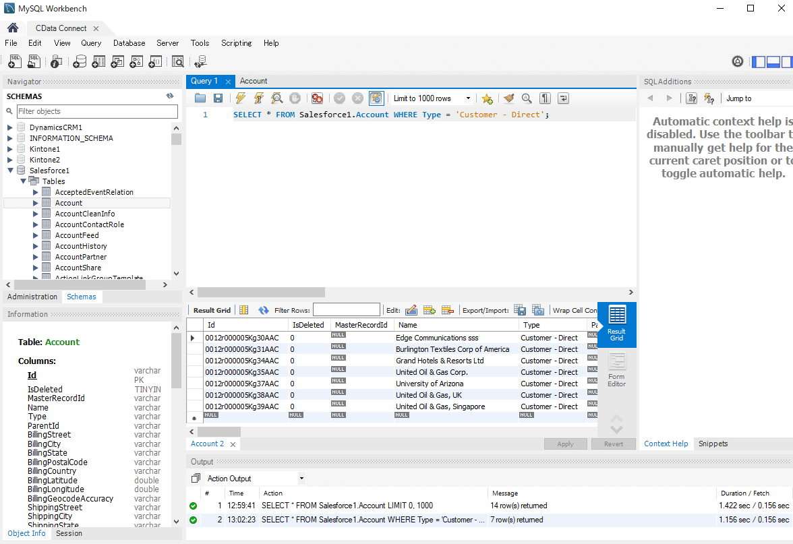Open the Beautify query broom icon
The height and width of the screenshot is (544, 793).
click(x=509, y=98)
